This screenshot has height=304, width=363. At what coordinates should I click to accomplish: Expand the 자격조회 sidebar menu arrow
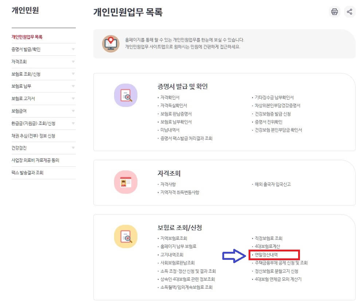(73, 62)
